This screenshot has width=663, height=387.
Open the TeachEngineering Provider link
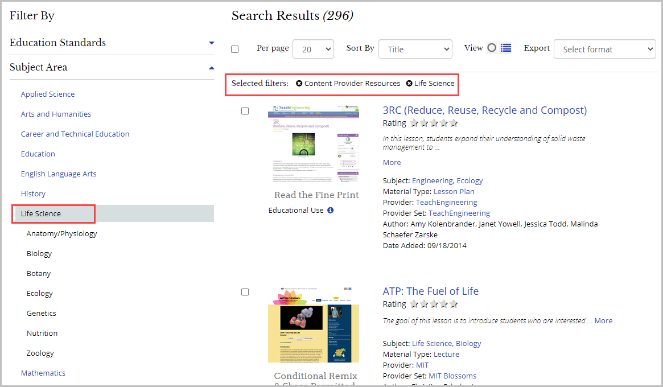[x=446, y=202]
